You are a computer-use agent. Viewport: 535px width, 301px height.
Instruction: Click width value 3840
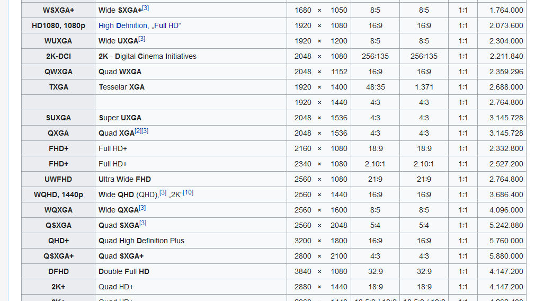(x=303, y=271)
